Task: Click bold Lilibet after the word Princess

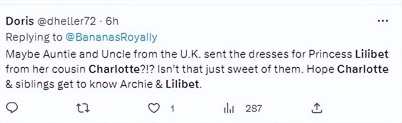Action: (371, 54)
